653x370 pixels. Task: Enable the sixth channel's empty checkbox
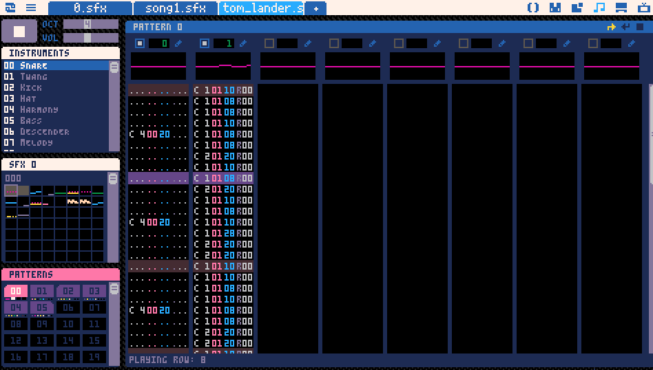[x=464, y=43]
